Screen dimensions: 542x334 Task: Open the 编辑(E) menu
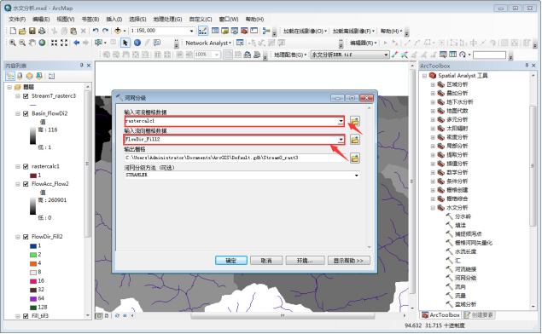point(41,20)
